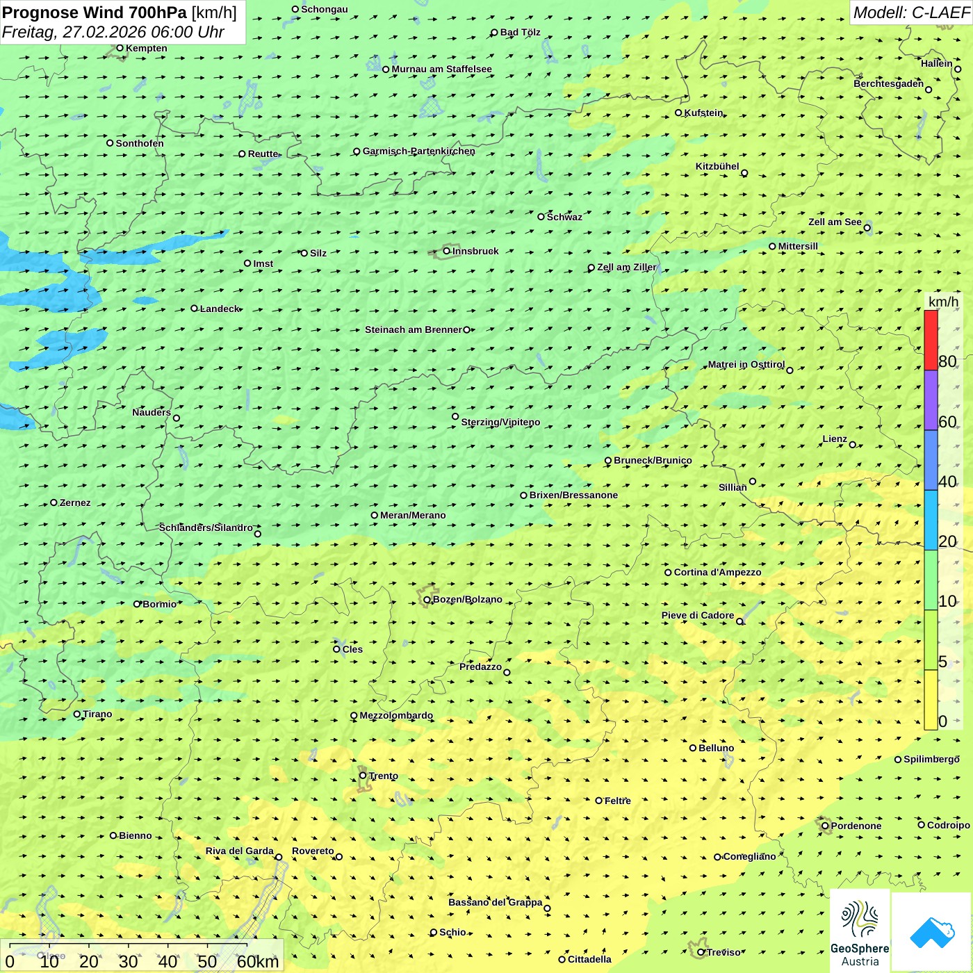
Task: Click the Tirano location circle
Action: 77,714
